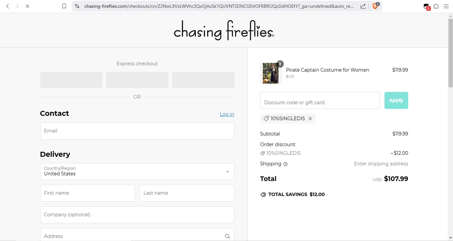Bookmark this page via bookmark icon
The width and height of the screenshot is (453, 241).
[x=64, y=6]
